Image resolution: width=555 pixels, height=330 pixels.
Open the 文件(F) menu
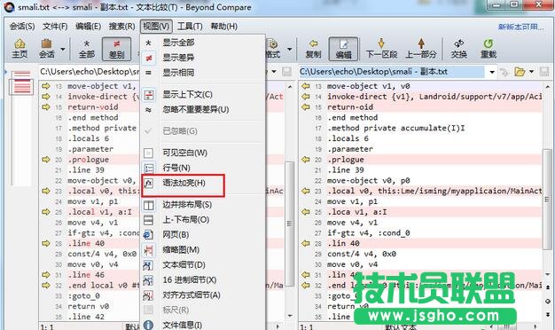tap(55, 27)
